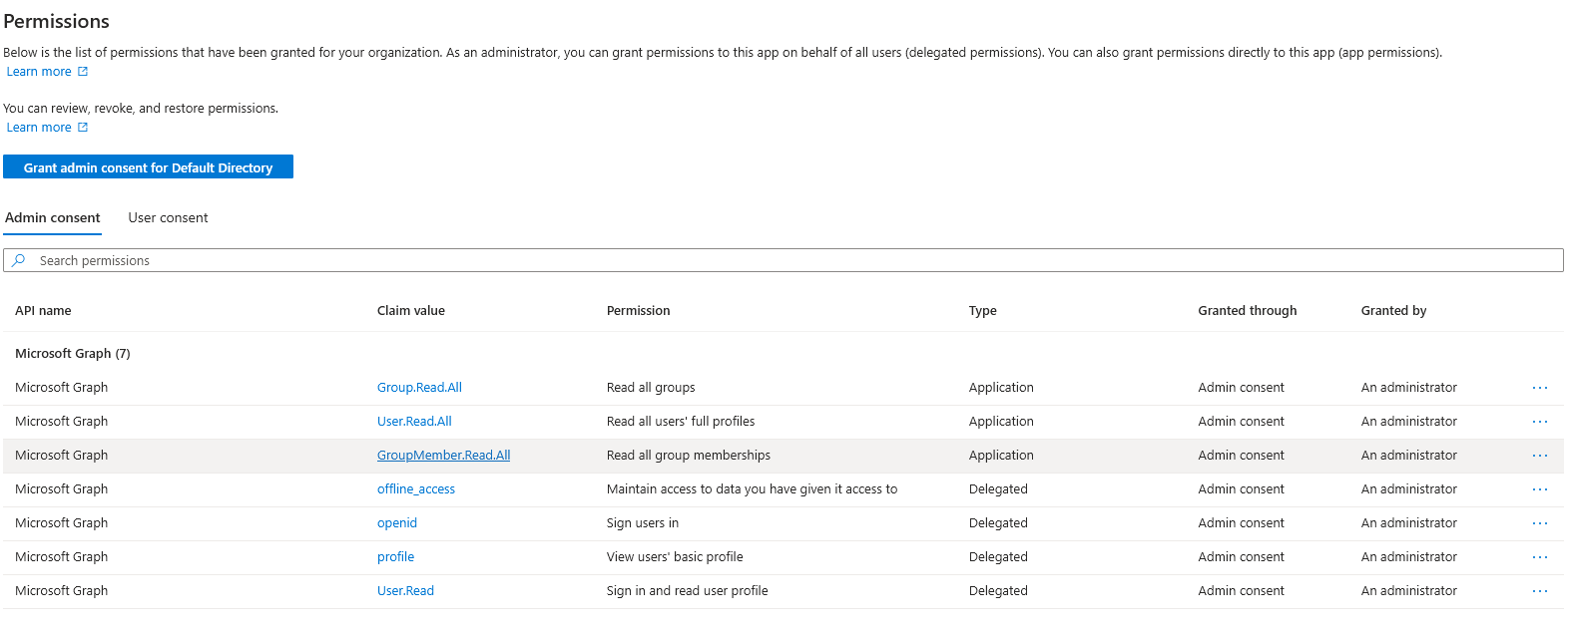Select Read all users' full profiles text
The height and width of the screenshot is (639, 1569).
(x=681, y=422)
